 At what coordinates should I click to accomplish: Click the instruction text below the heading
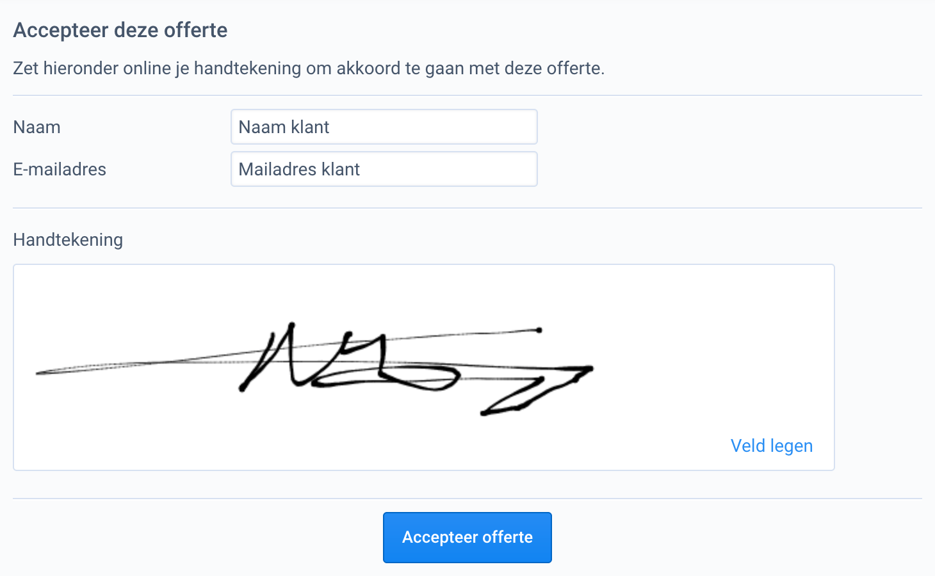(x=308, y=68)
